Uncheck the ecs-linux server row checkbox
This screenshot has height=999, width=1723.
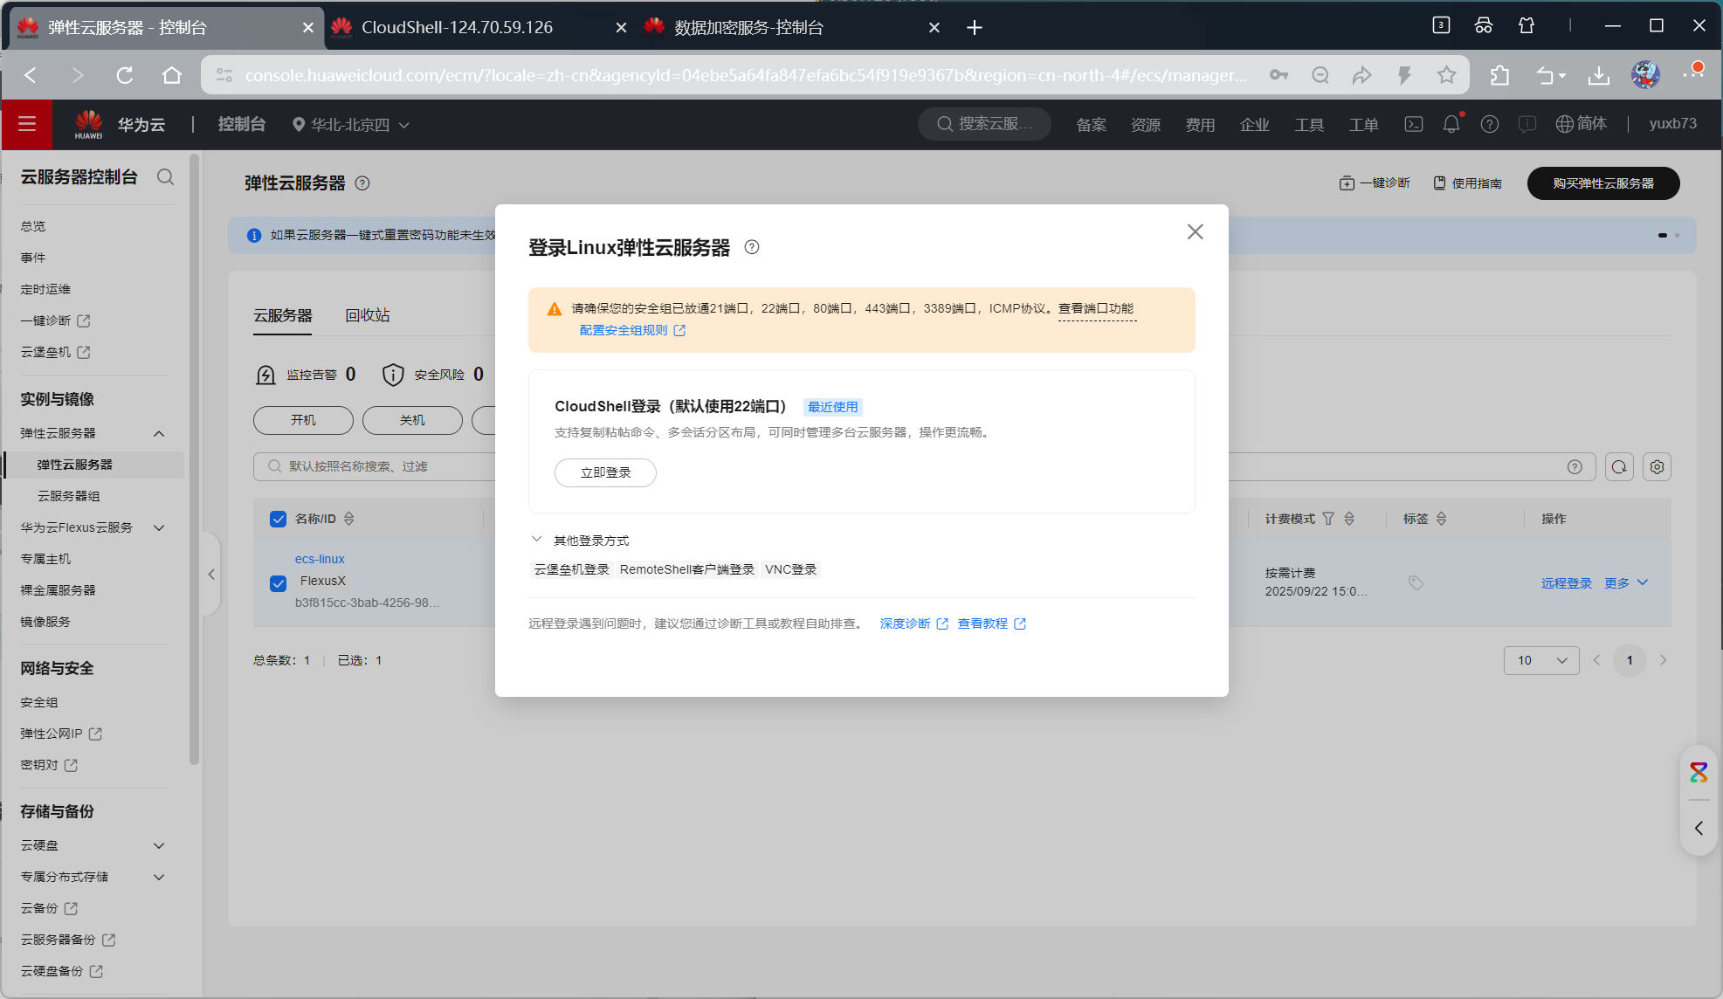click(279, 582)
